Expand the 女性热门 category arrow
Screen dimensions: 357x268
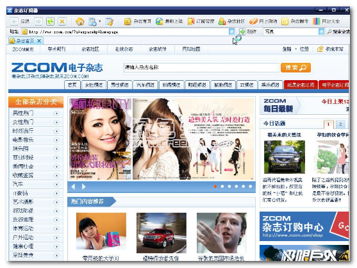[x=56, y=122]
